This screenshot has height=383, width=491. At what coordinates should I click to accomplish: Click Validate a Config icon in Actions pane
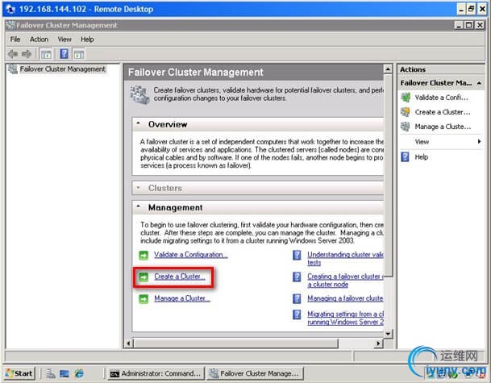406,98
